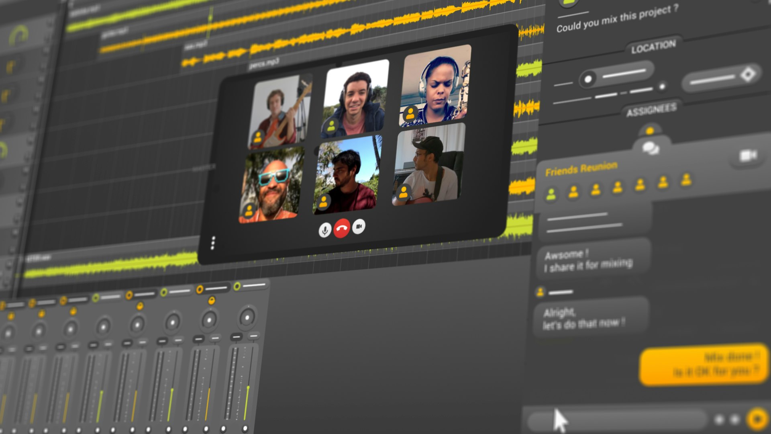Click the Friends Reunion group title

pyautogui.click(x=581, y=169)
